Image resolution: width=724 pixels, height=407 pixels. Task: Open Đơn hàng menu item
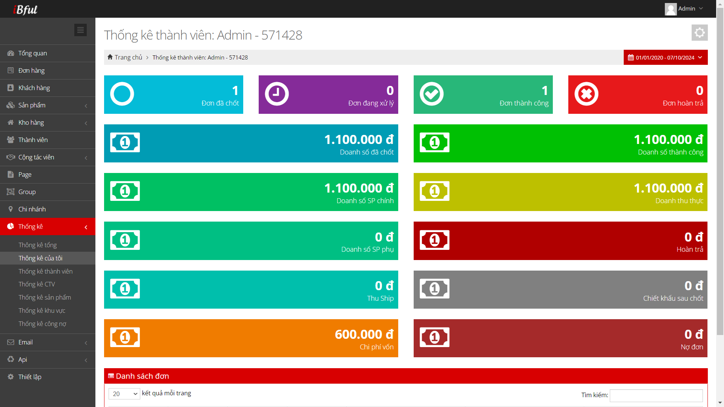coord(48,70)
